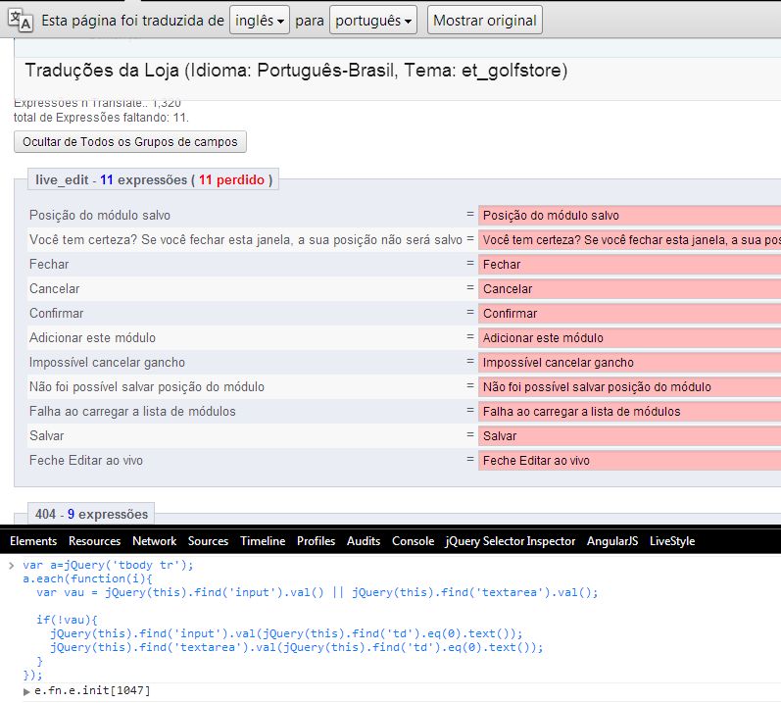Expand the '404 - 9 expressões' group header
This screenshot has height=703, width=781.
pos(91,514)
